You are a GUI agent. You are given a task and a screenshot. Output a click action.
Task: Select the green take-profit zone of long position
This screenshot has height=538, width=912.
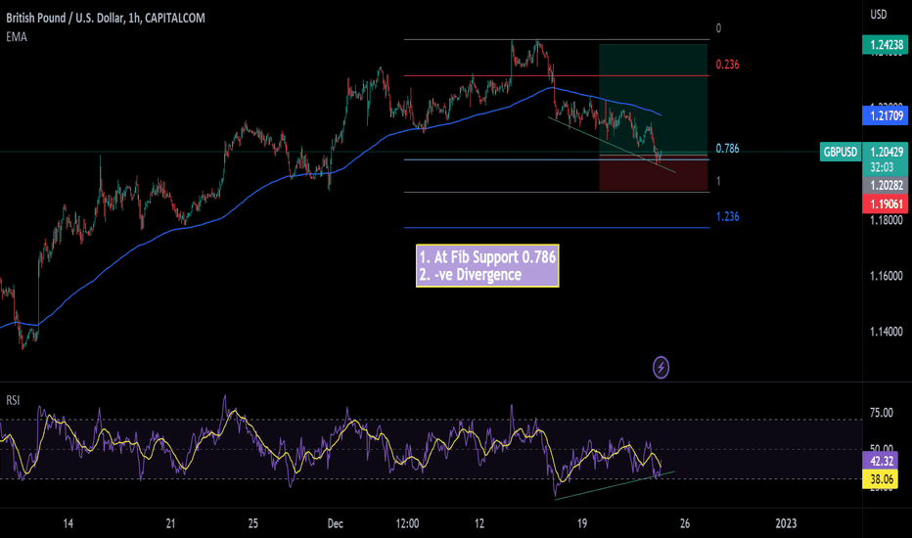point(653,100)
